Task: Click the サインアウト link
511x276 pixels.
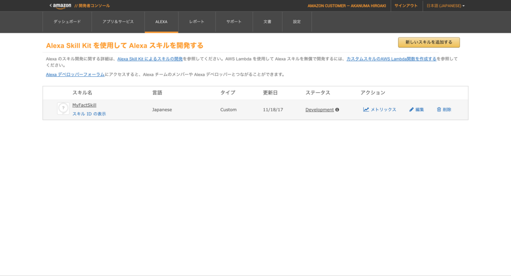Action: pyautogui.click(x=406, y=6)
